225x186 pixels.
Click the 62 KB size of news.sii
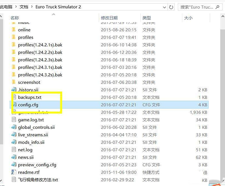click(x=202, y=157)
